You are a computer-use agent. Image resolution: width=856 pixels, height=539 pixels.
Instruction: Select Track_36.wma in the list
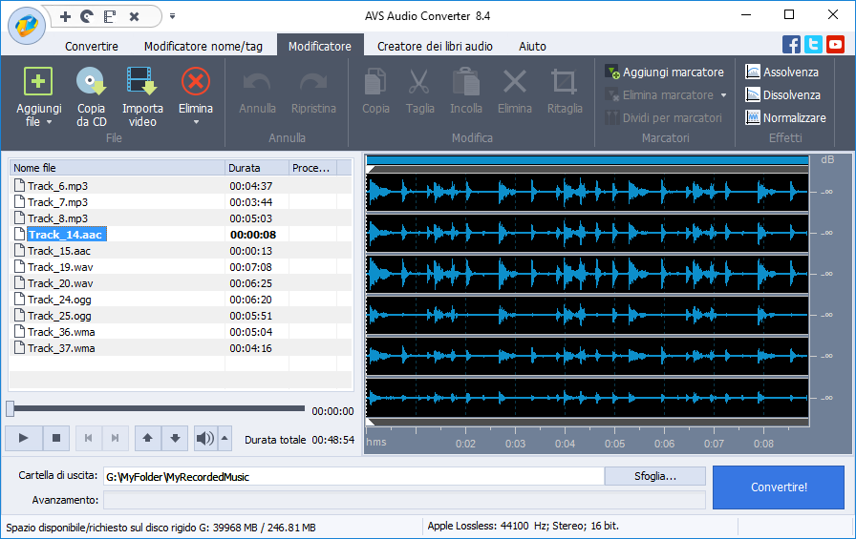click(x=181, y=332)
